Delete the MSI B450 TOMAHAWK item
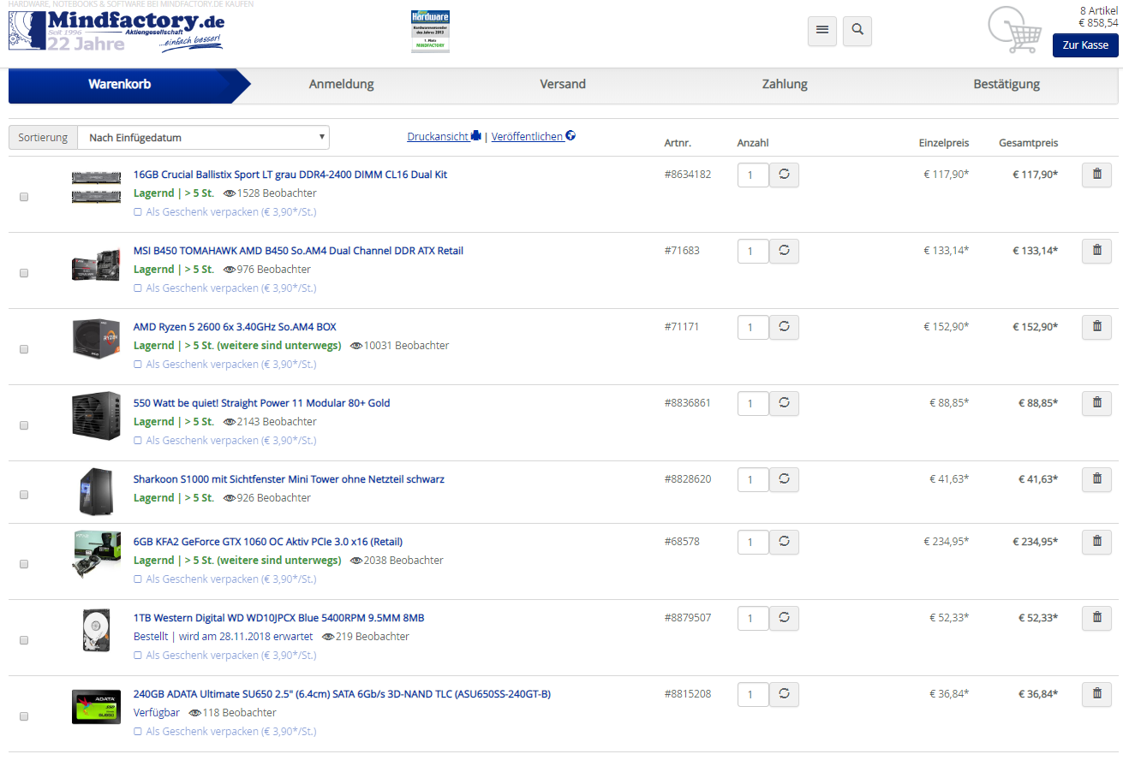The height and width of the screenshot is (760, 1123). click(x=1096, y=251)
